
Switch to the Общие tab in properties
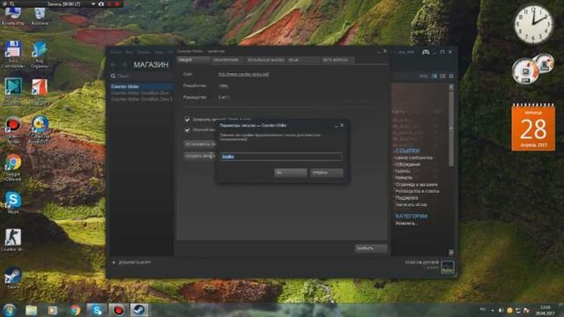coord(193,60)
